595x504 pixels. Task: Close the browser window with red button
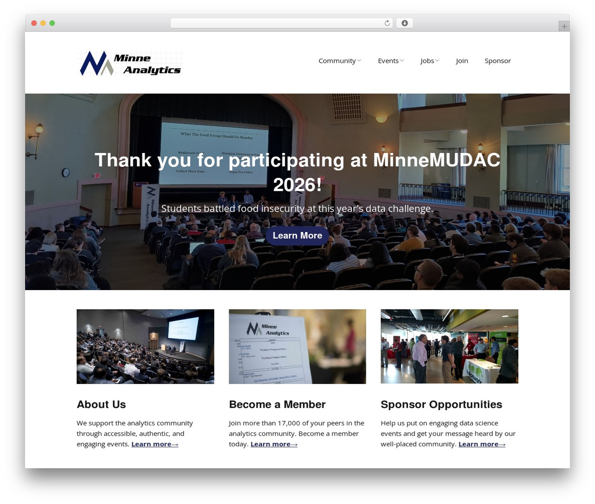coord(34,23)
